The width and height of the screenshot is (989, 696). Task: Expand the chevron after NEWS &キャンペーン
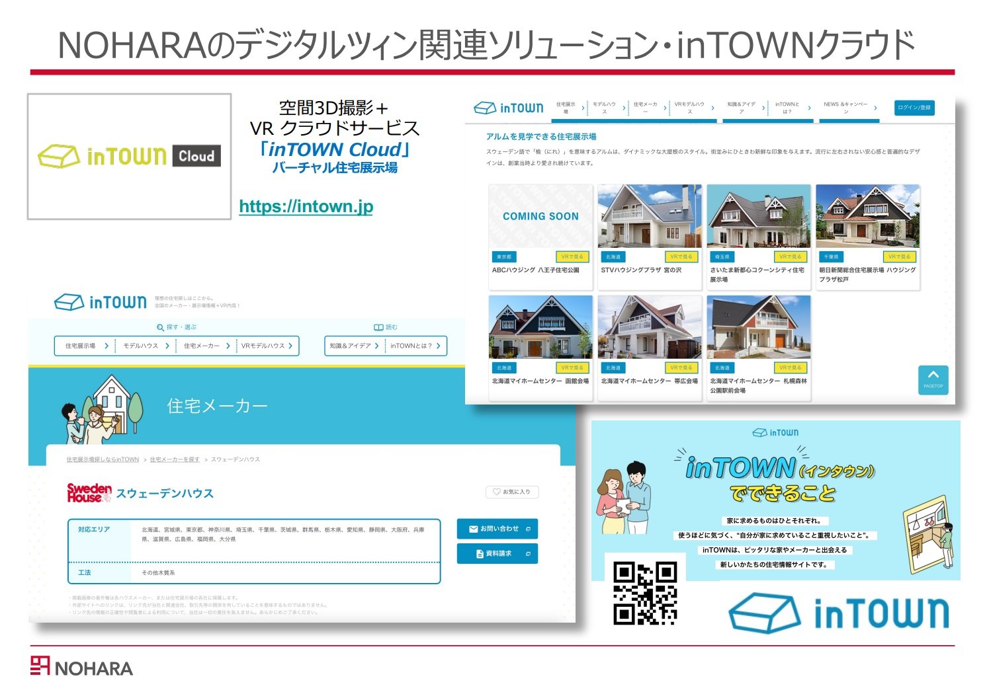point(875,108)
